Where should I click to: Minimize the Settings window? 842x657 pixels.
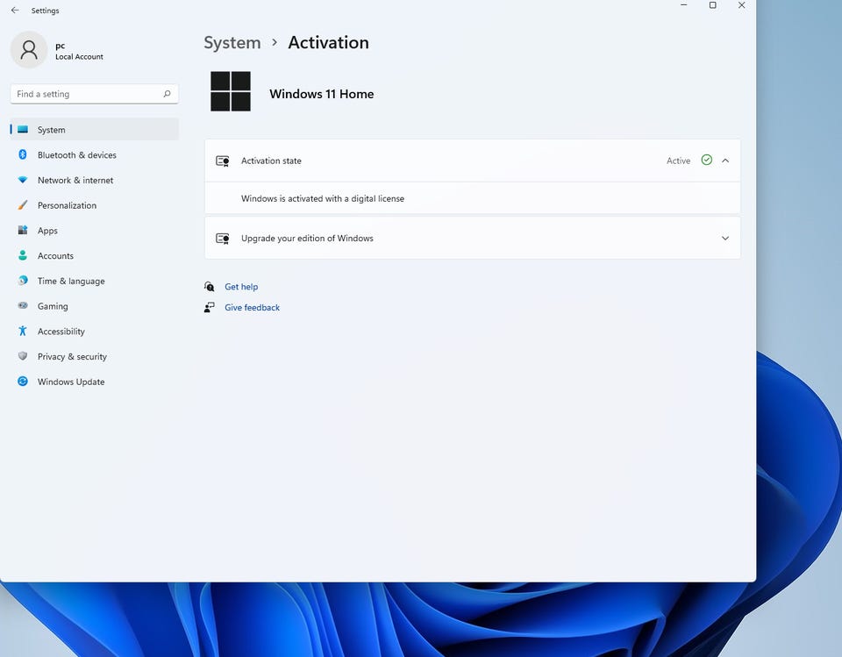click(x=683, y=5)
